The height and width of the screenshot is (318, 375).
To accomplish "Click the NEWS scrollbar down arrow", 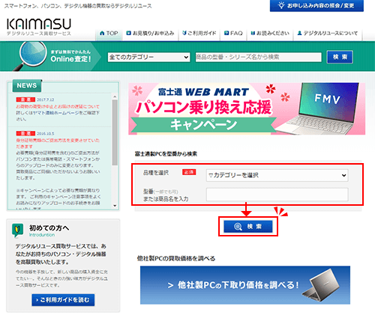I will pyautogui.click(x=115, y=206).
